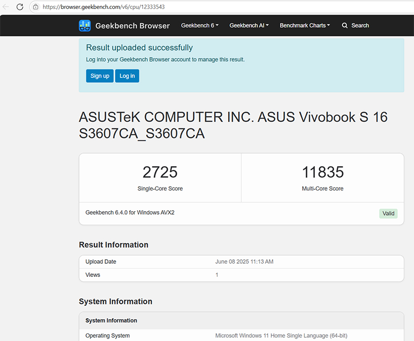Select the 2725 single-core score value

point(160,172)
